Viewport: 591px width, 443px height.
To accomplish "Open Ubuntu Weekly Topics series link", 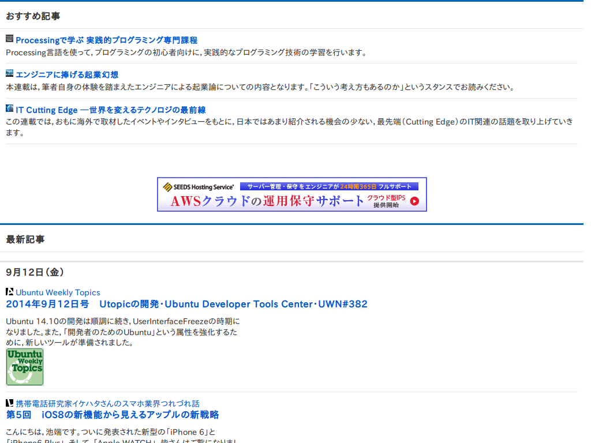I will click(58, 292).
